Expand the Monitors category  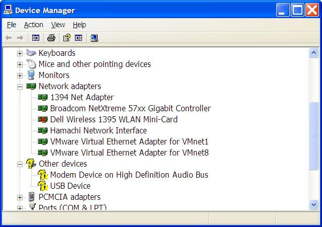tap(20, 75)
